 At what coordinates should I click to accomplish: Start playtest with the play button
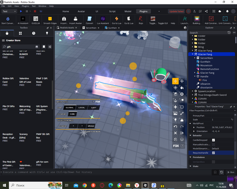[x=21, y=11]
